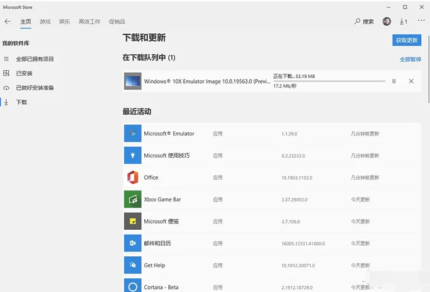Click the 获取更新 button
The image size is (430, 292).
tap(407, 40)
